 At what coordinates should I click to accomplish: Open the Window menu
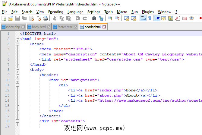[x=165, y=12]
